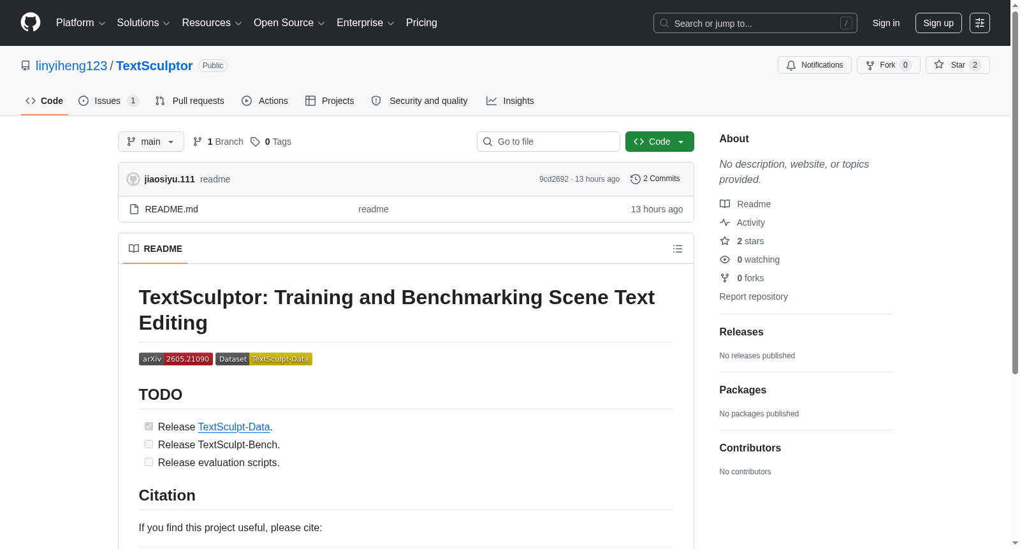Open the README.md file
The width and height of the screenshot is (1020, 549).
(x=171, y=209)
